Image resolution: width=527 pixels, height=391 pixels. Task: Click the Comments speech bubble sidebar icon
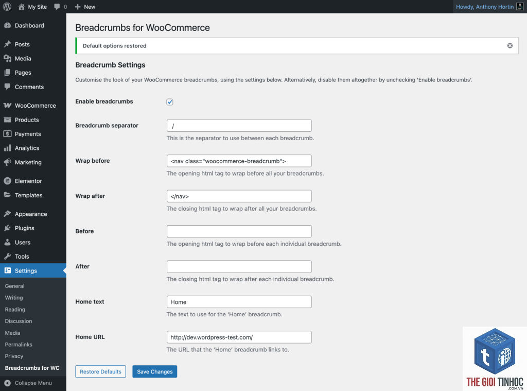point(7,87)
